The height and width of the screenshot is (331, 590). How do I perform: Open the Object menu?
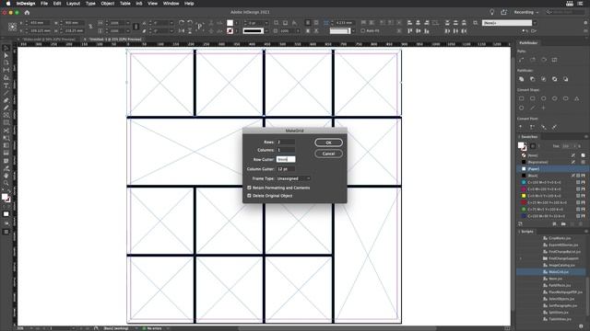[108, 4]
